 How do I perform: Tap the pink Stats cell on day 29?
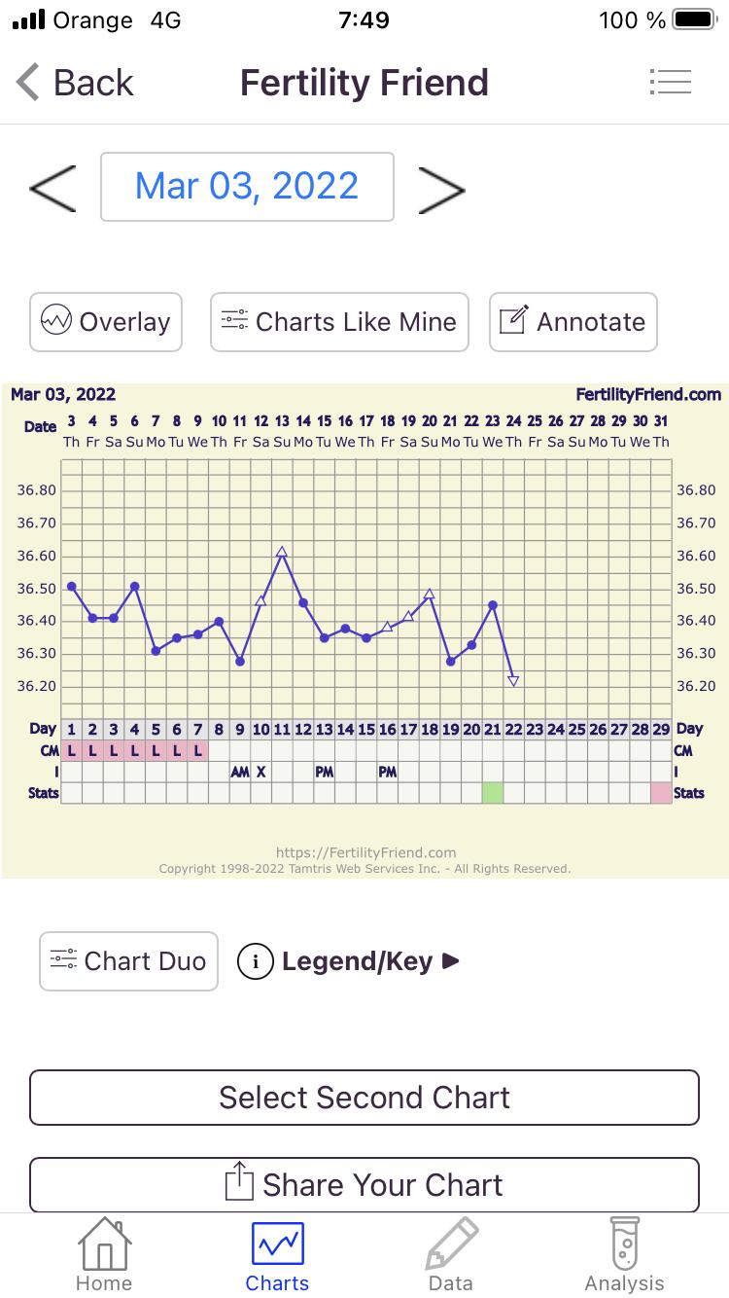661,793
